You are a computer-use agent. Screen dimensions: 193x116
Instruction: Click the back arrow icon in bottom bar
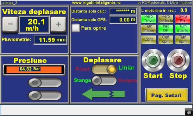coord(189,112)
